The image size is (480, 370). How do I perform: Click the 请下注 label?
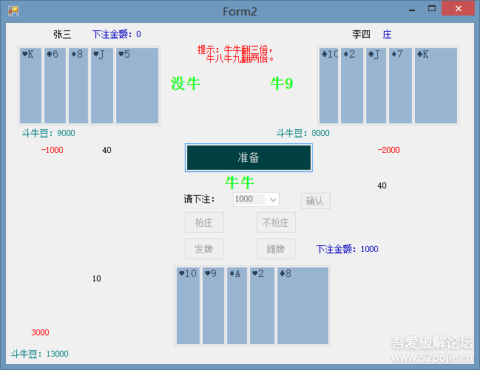pyautogui.click(x=200, y=199)
